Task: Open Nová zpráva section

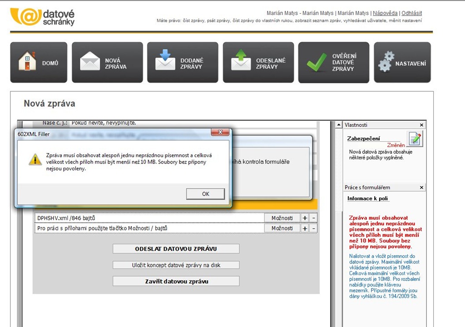Action: [107, 62]
